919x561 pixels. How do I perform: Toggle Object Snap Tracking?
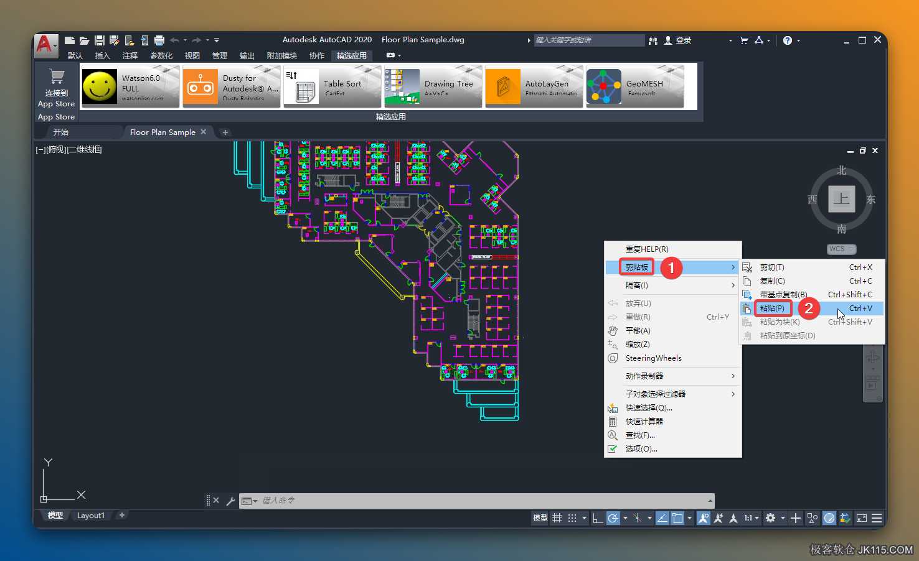[662, 518]
